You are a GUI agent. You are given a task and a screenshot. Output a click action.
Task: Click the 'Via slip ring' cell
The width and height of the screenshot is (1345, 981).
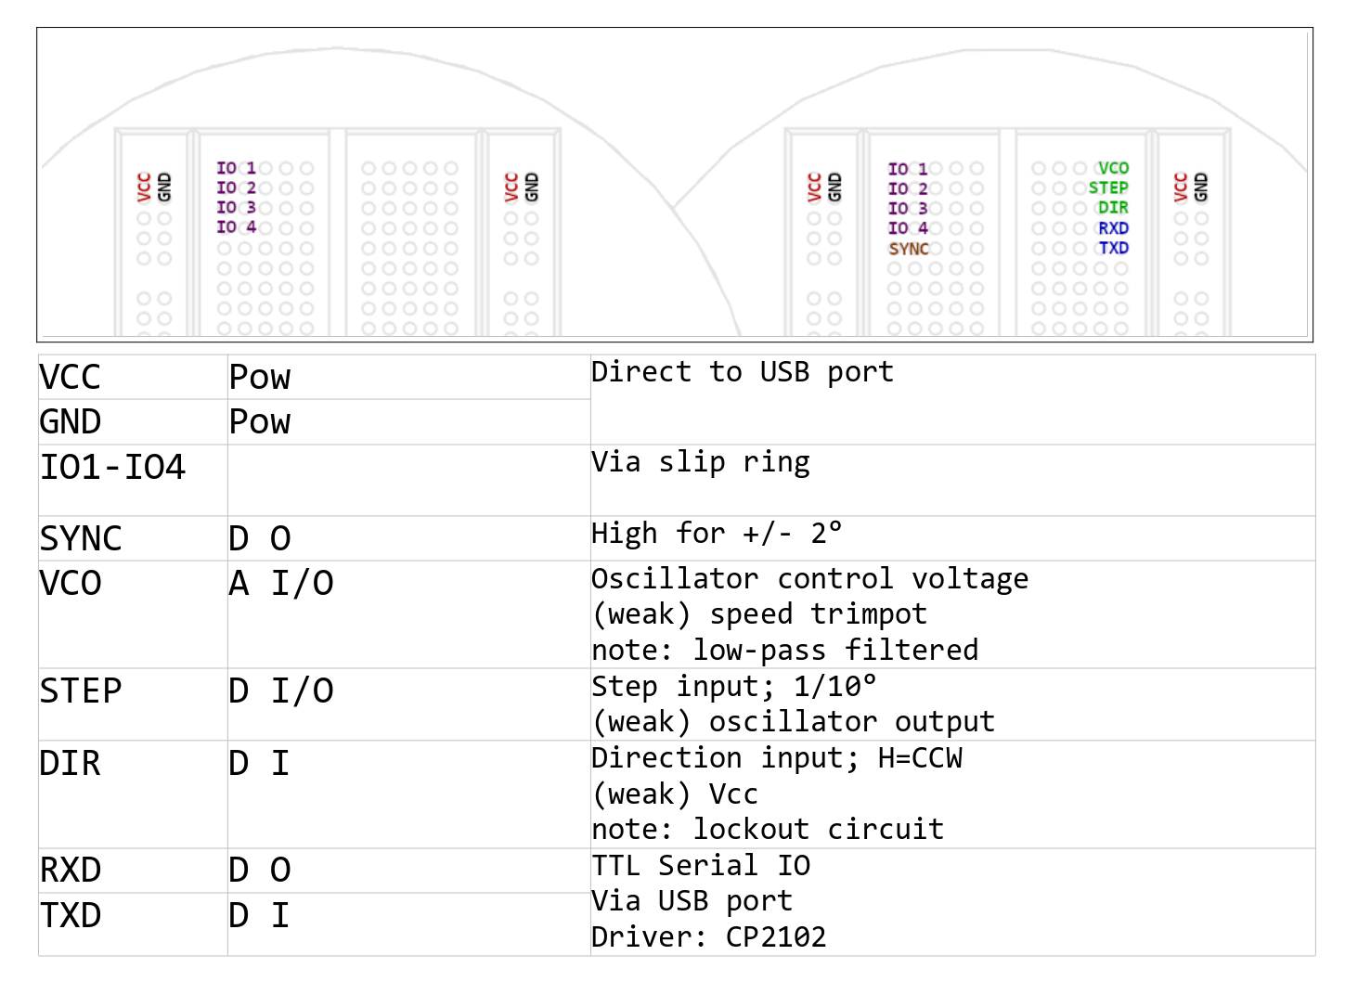(952, 480)
